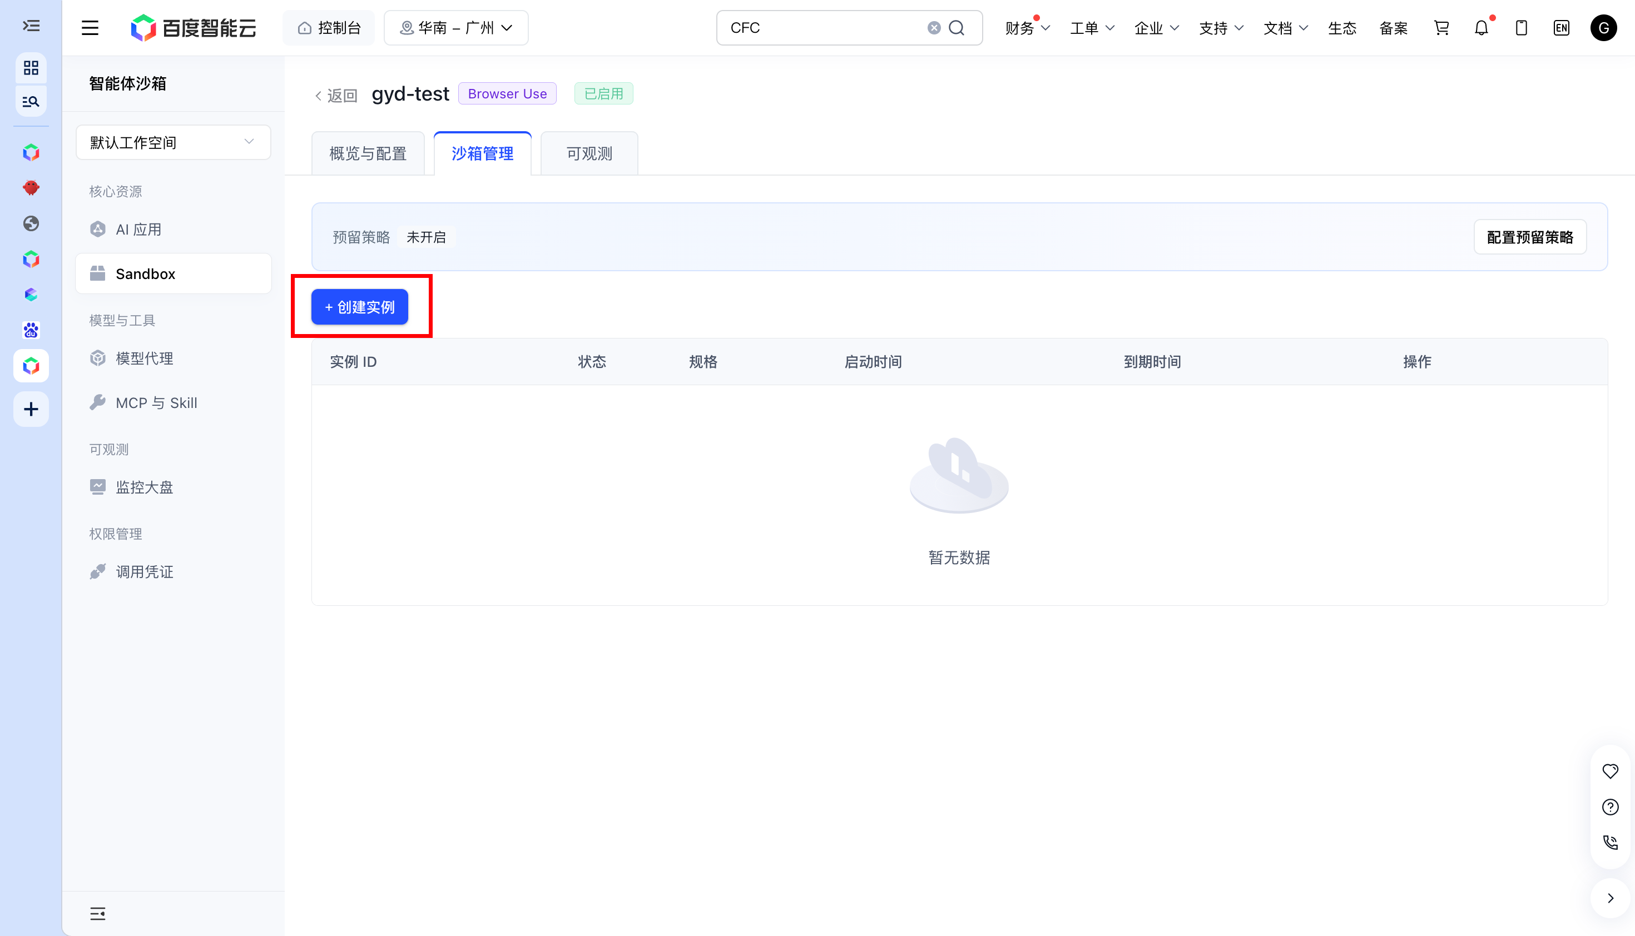Click the shopping cart icon
The image size is (1635, 936).
(x=1441, y=28)
